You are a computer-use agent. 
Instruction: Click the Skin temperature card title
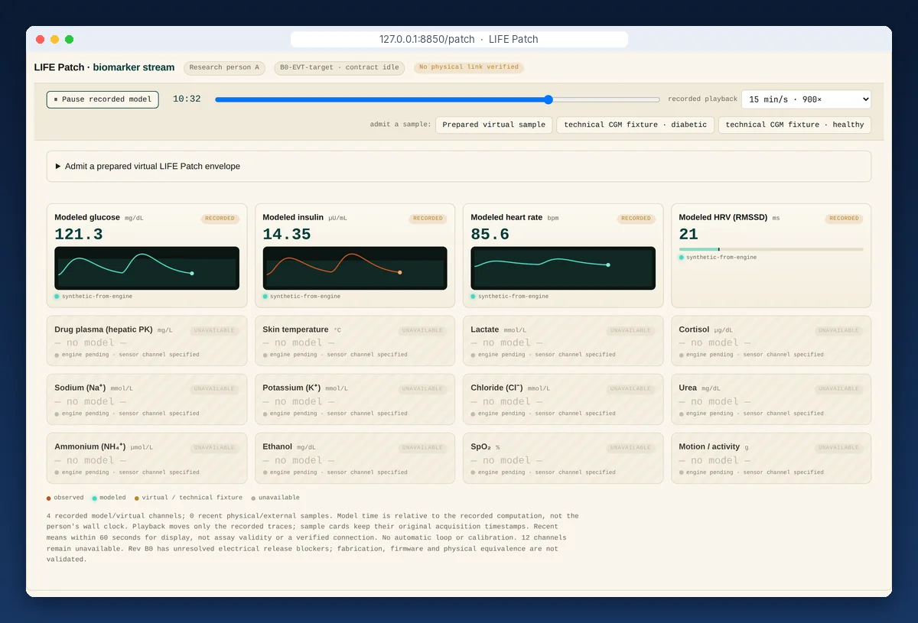295,329
